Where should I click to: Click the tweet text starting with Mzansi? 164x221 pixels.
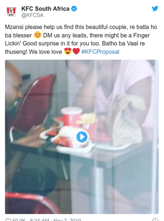tap(81, 39)
